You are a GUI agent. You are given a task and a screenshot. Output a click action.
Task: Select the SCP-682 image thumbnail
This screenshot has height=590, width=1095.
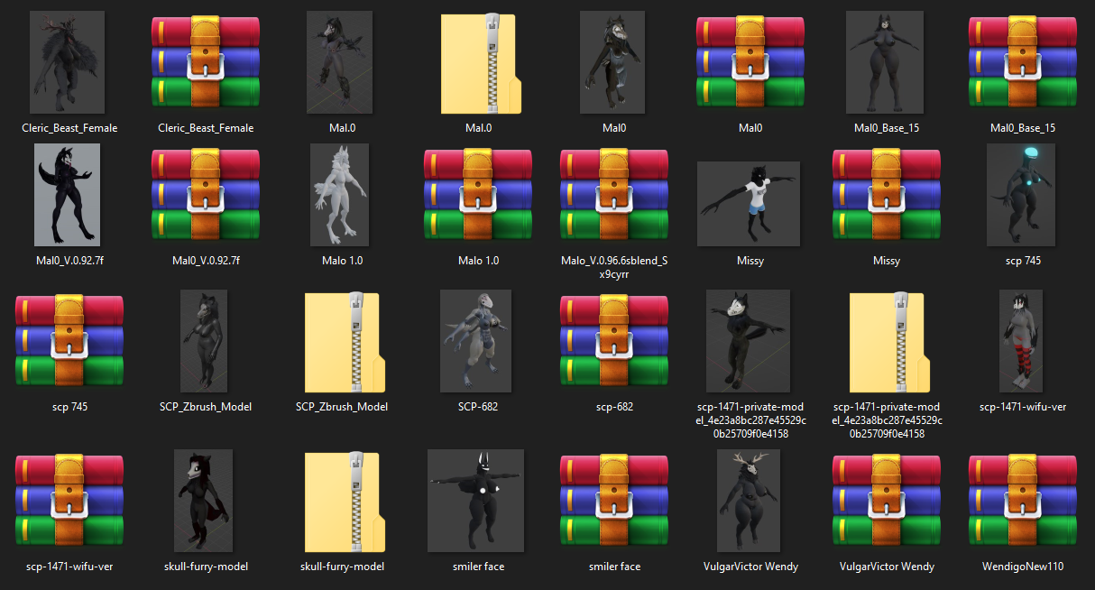tap(475, 341)
